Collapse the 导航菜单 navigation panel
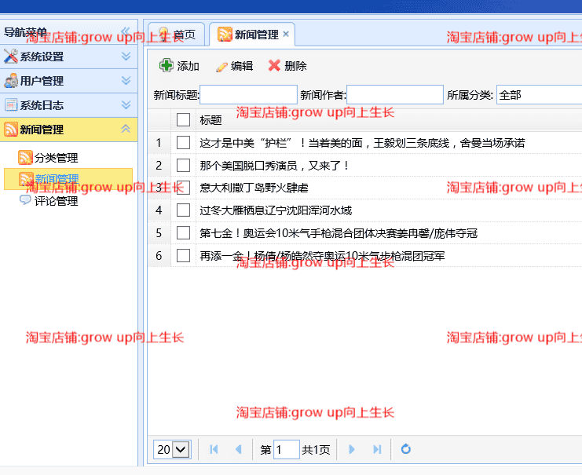The image size is (582, 475). [x=126, y=31]
